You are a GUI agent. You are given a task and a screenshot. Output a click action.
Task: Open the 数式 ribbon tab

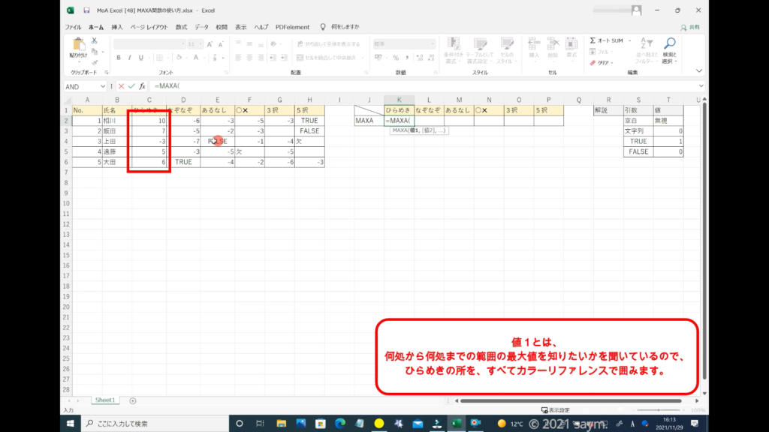(181, 27)
